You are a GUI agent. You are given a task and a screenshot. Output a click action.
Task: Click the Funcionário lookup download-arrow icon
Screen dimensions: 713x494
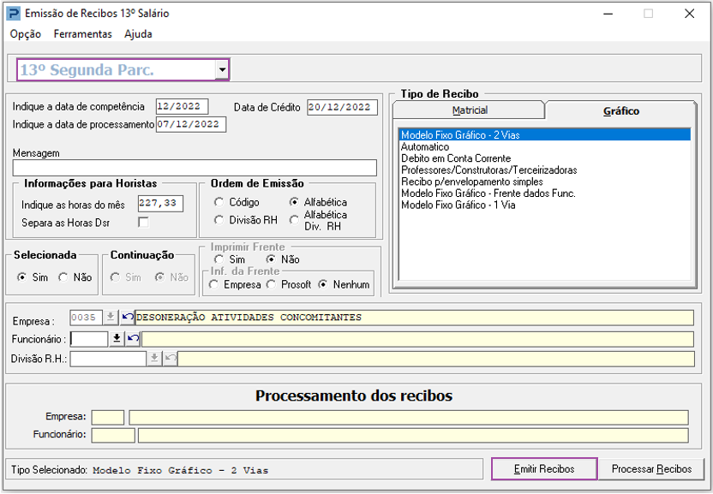click(x=117, y=339)
